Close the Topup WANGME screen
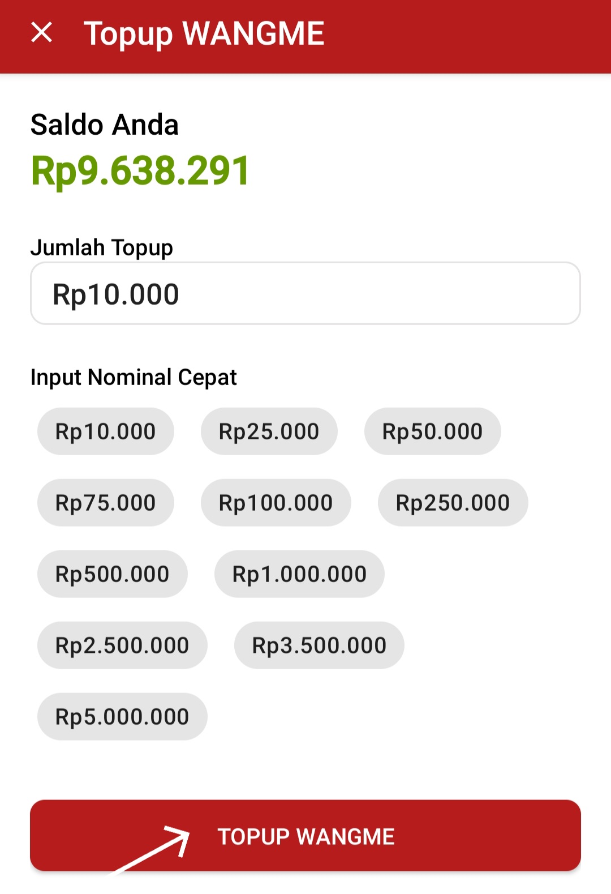 pos(42,32)
